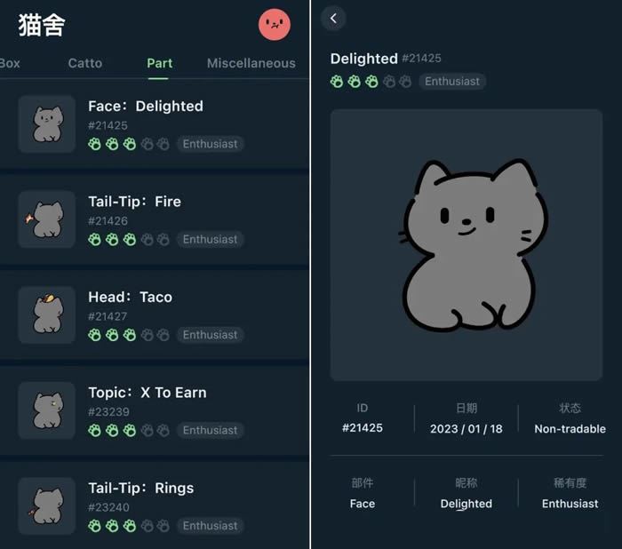
Task: Switch to the Catto tab
Action: [85, 63]
